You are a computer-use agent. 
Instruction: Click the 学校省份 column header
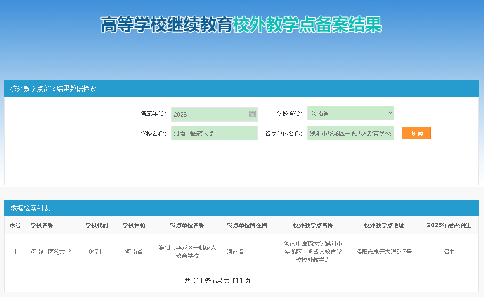pos(134,225)
